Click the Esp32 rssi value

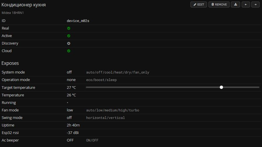point(73,133)
